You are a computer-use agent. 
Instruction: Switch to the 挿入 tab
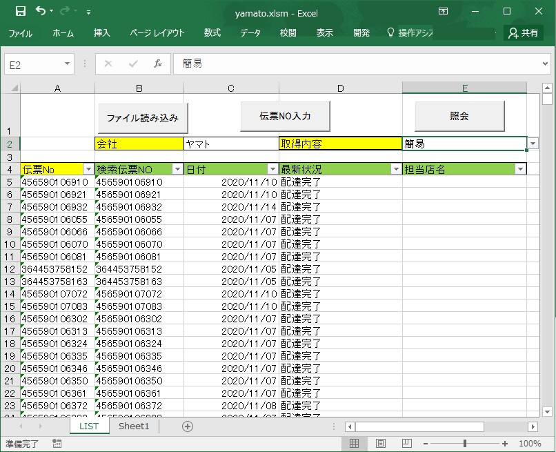click(102, 33)
